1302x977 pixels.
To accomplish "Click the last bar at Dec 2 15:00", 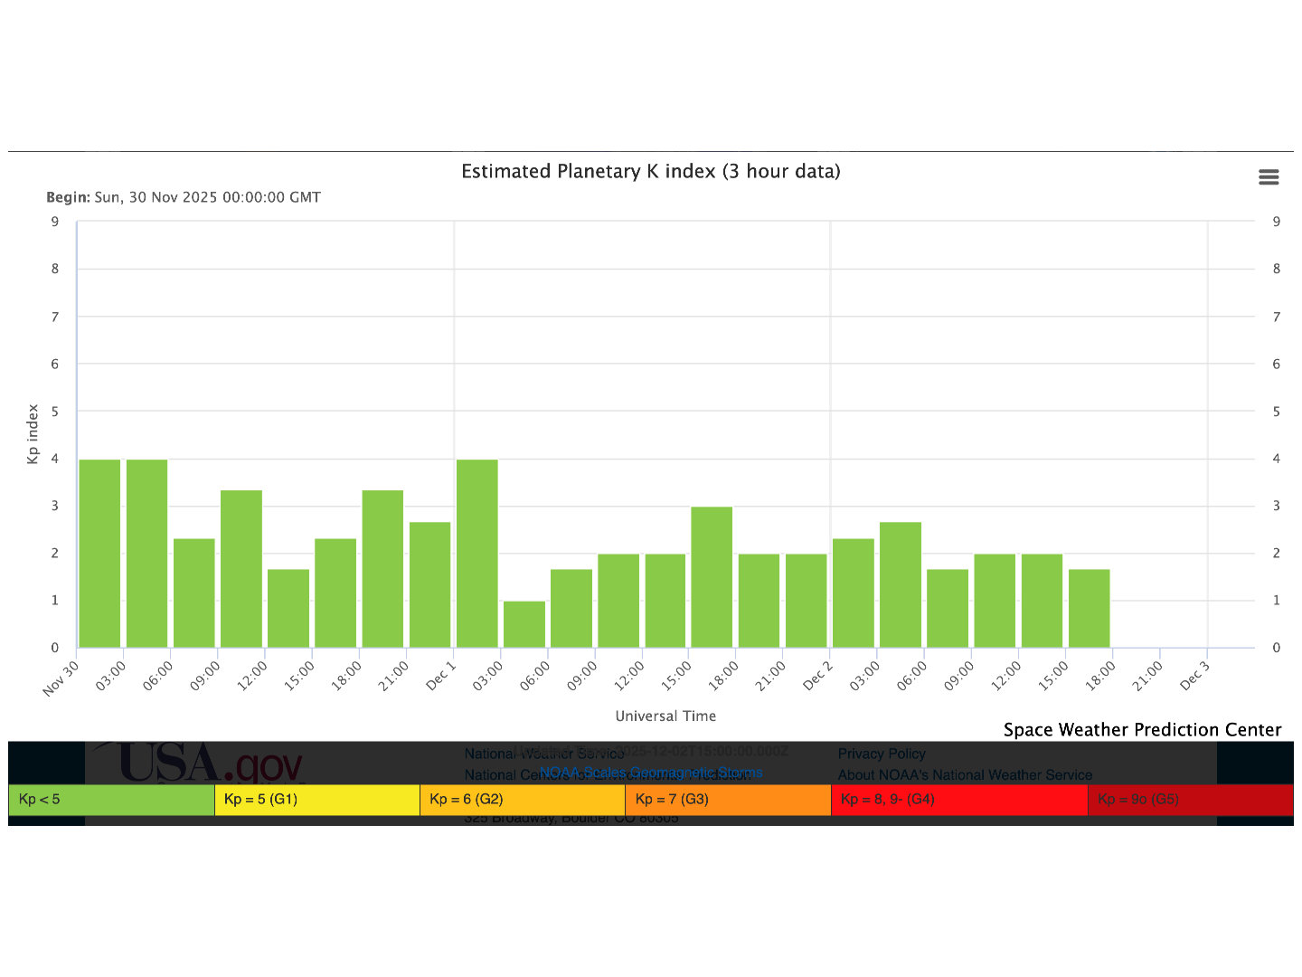I will pos(1089,608).
